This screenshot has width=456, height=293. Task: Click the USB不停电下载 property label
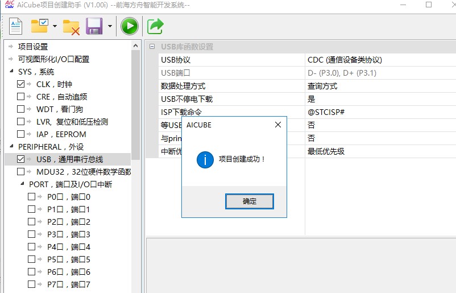pyautogui.click(x=186, y=99)
